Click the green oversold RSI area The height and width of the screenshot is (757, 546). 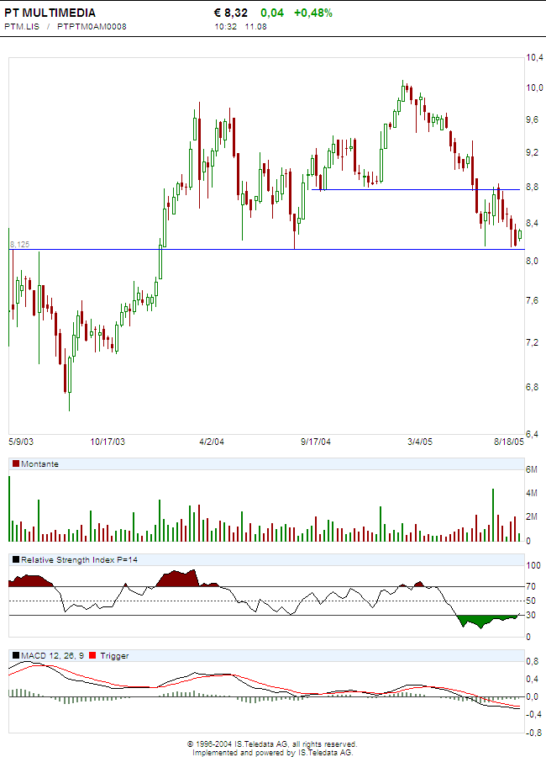pyautogui.click(x=482, y=621)
